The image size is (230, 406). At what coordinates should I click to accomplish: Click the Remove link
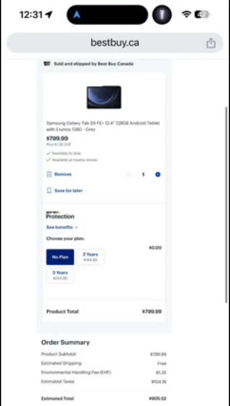pos(63,174)
